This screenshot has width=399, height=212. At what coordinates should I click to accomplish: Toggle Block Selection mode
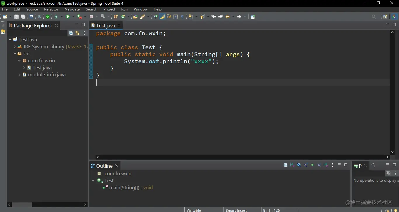tap(176, 17)
